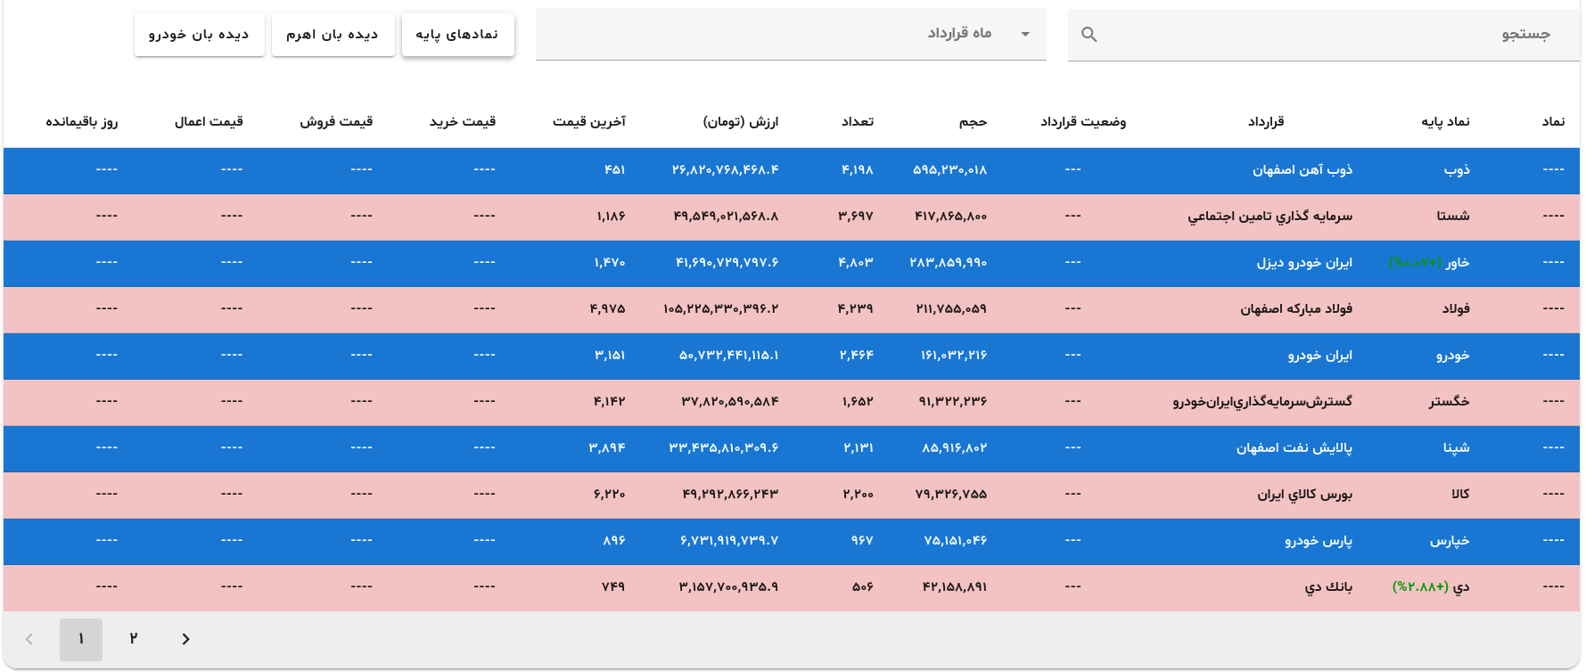
Task: Click the search magnifier icon
Action: click(x=1089, y=34)
